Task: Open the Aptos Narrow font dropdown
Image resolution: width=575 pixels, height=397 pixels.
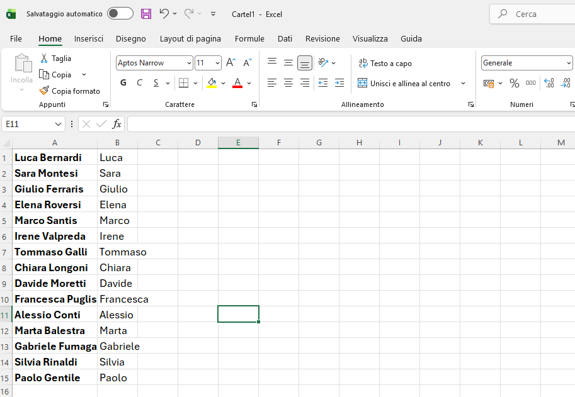Action: tap(189, 63)
